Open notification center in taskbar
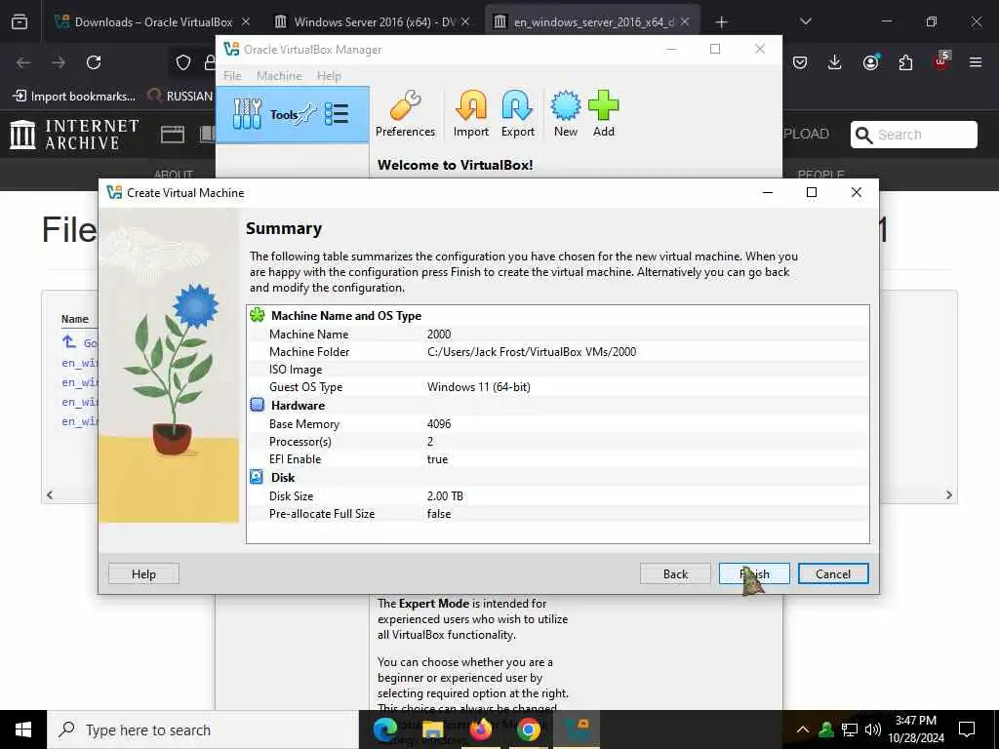999x749 pixels. pos(967,729)
